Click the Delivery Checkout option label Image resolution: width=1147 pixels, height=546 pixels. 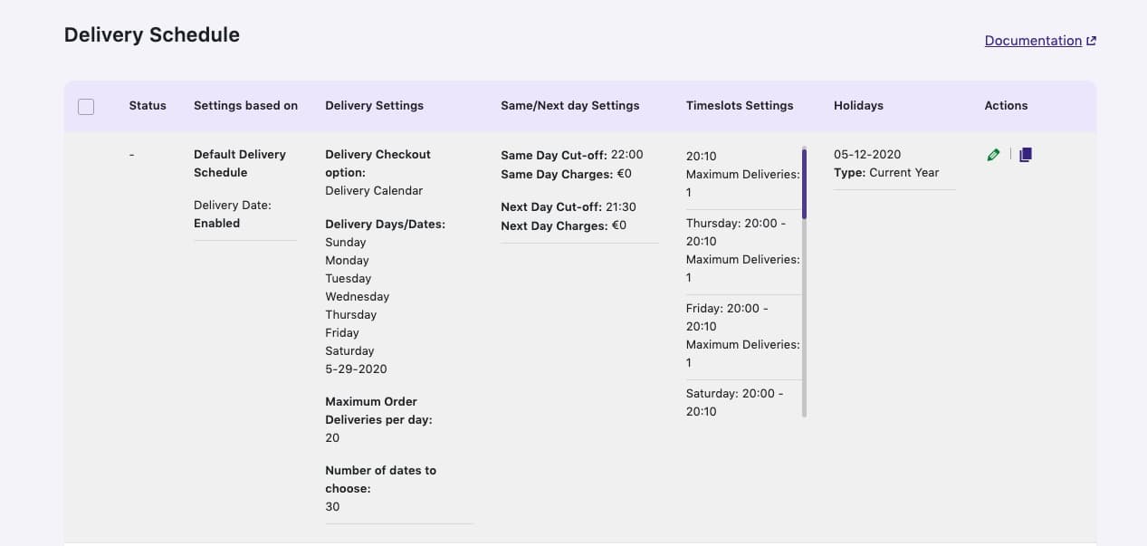(x=378, y=164)
